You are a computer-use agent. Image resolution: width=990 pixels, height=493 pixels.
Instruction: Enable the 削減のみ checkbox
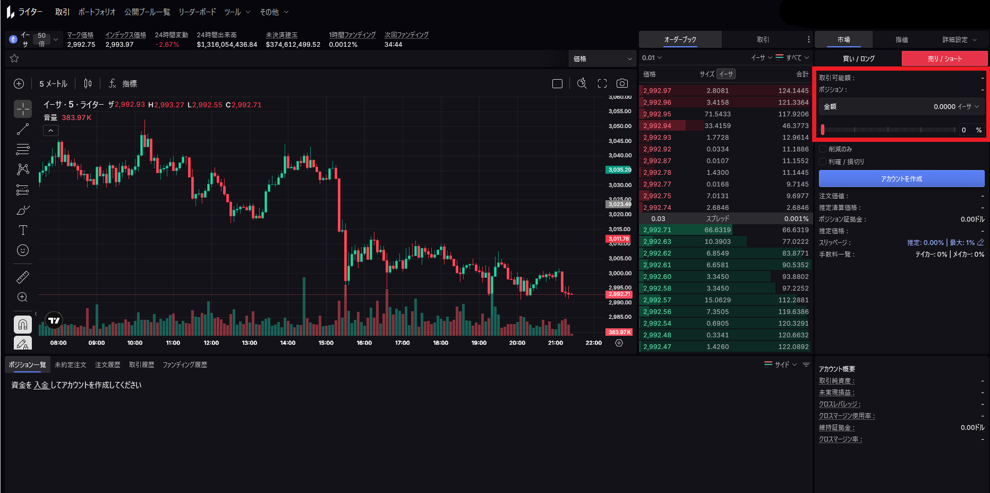[x=823, y=149]
